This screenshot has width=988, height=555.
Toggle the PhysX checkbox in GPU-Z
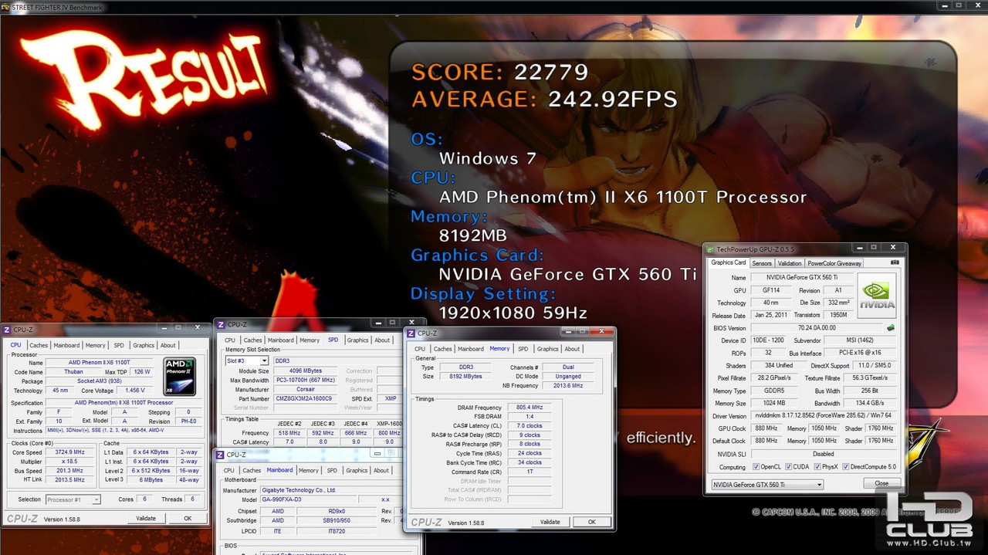pos(818,467)
